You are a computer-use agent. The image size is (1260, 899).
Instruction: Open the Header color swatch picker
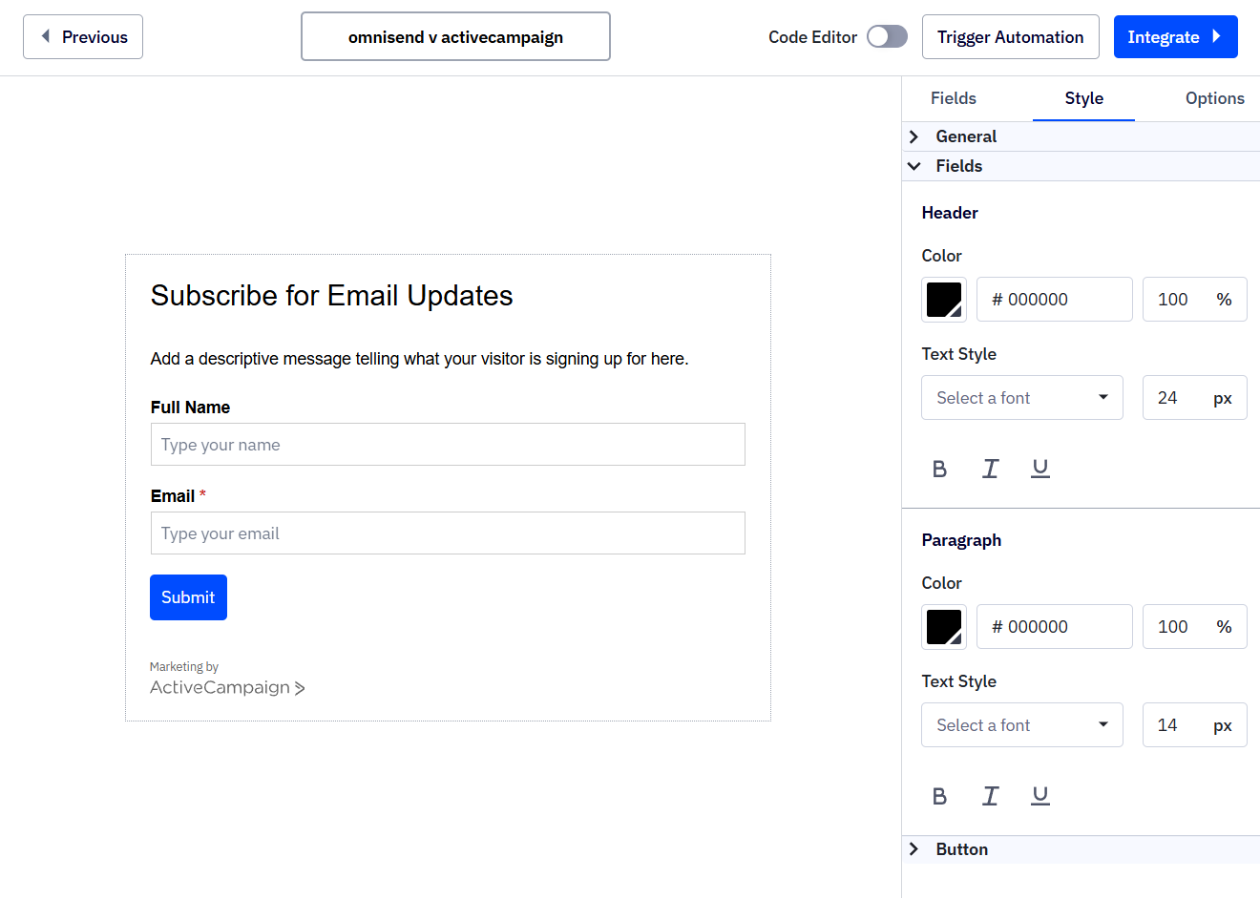(944, 300)
